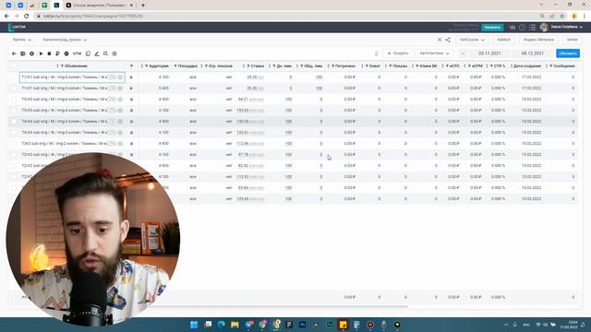Click the share icon left of GetCourse
The width and height of the screenshot is (591, 332).
(x=448, y=40)
